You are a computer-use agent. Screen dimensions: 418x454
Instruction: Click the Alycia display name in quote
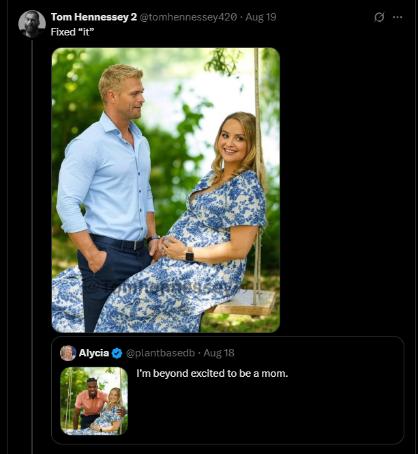(x=94, y=353)
